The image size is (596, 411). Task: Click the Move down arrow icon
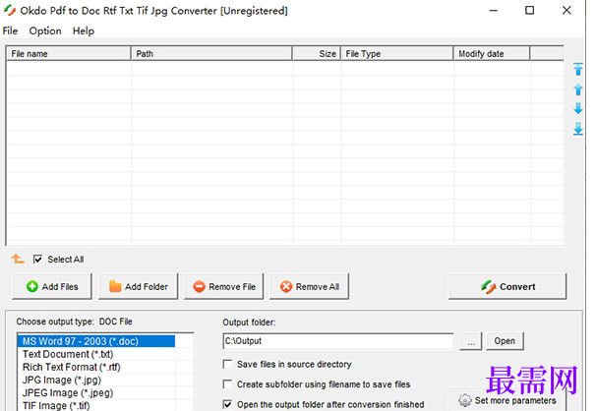point(577,108)
